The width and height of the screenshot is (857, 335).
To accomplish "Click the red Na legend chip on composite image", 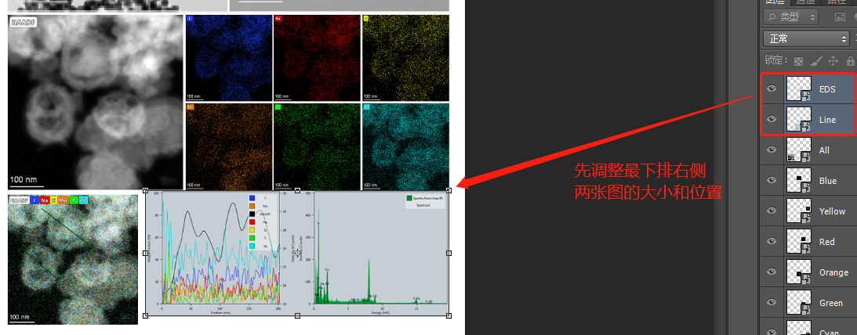I will click(x=44, y=200).
